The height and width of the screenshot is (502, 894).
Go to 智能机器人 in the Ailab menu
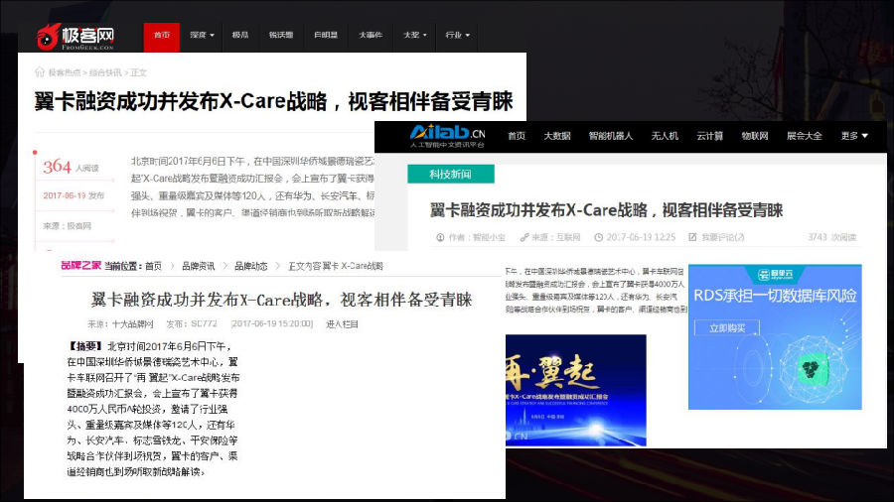[610, 136]
